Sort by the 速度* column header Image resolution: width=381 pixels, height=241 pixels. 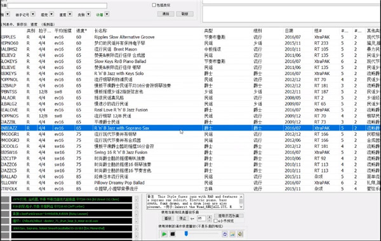(81, 31)
